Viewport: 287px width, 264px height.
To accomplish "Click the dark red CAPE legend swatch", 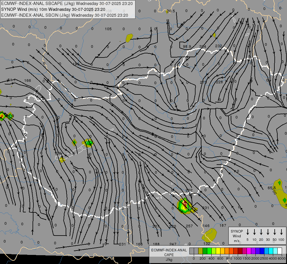I will click(x=240, y=251).
